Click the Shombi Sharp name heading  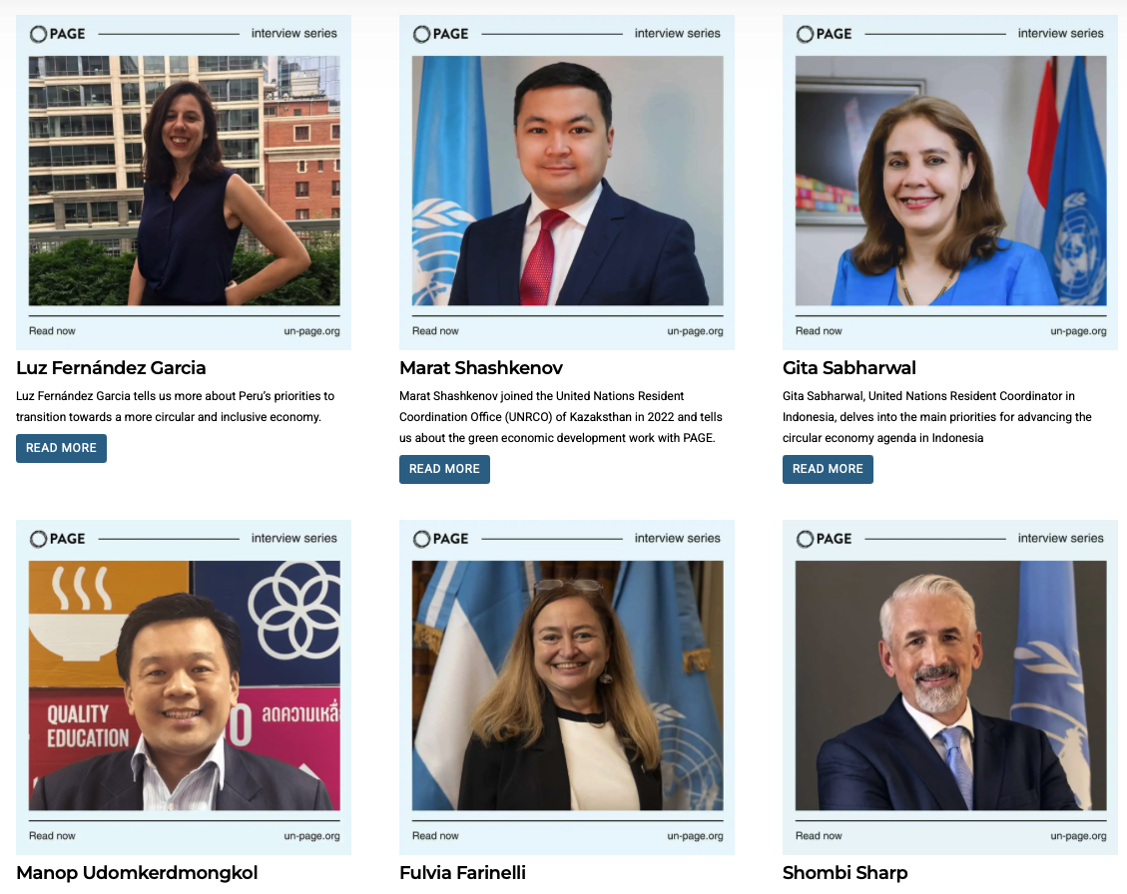click(845, 873)
